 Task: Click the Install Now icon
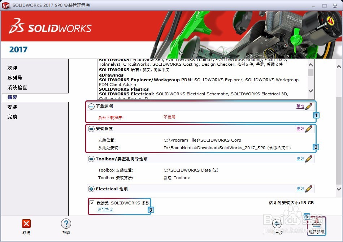click(x=317, y=224)
